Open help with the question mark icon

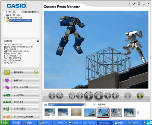tap(130, 4)
